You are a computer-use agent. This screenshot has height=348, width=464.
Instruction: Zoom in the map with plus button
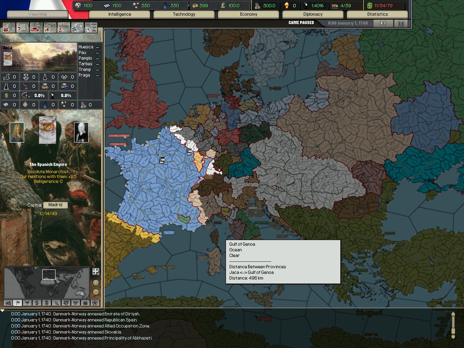click(95, 283)
